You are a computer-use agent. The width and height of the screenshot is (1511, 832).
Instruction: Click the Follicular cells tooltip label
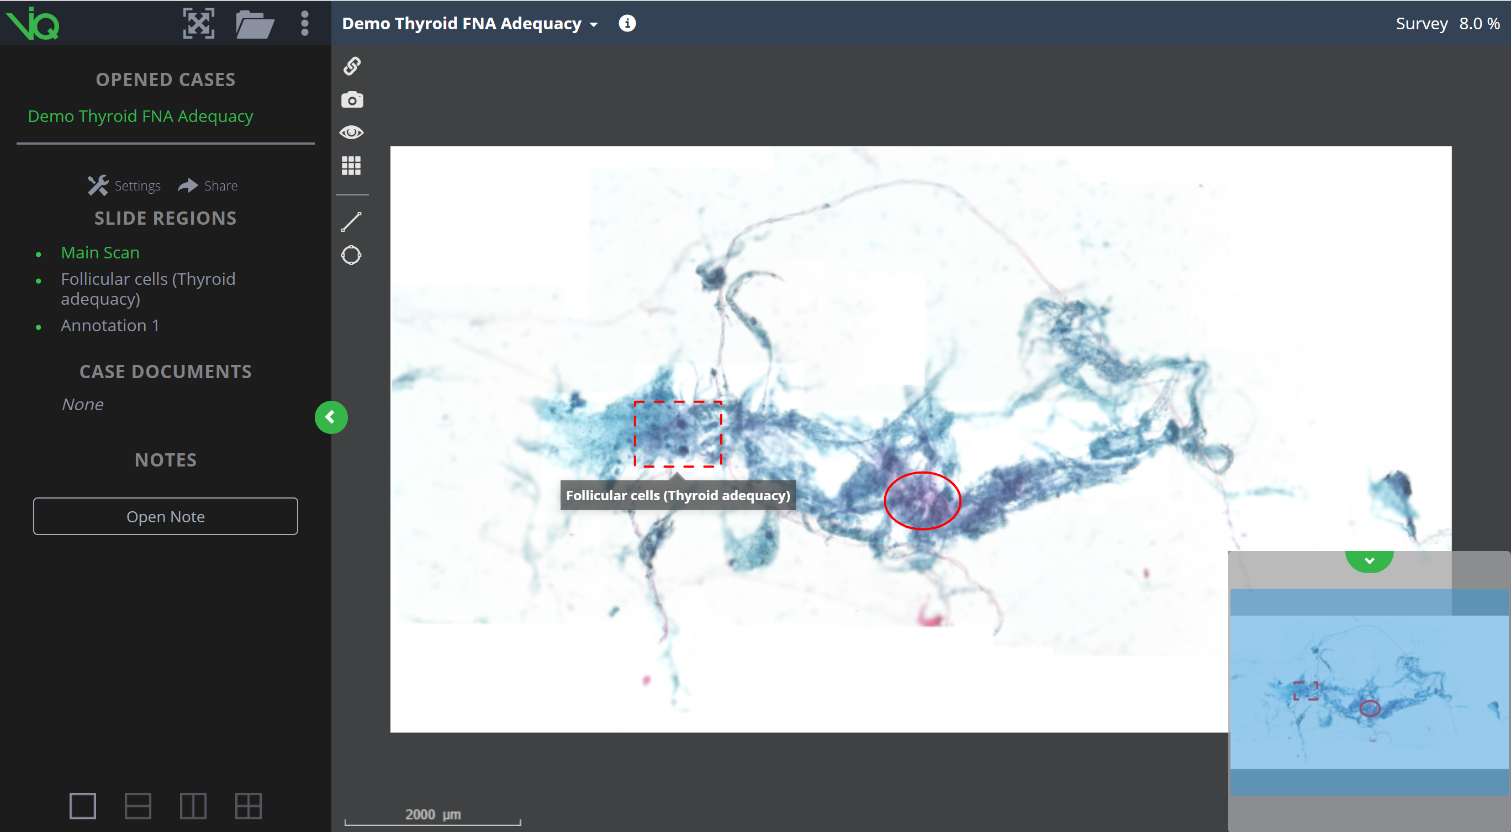678,495
